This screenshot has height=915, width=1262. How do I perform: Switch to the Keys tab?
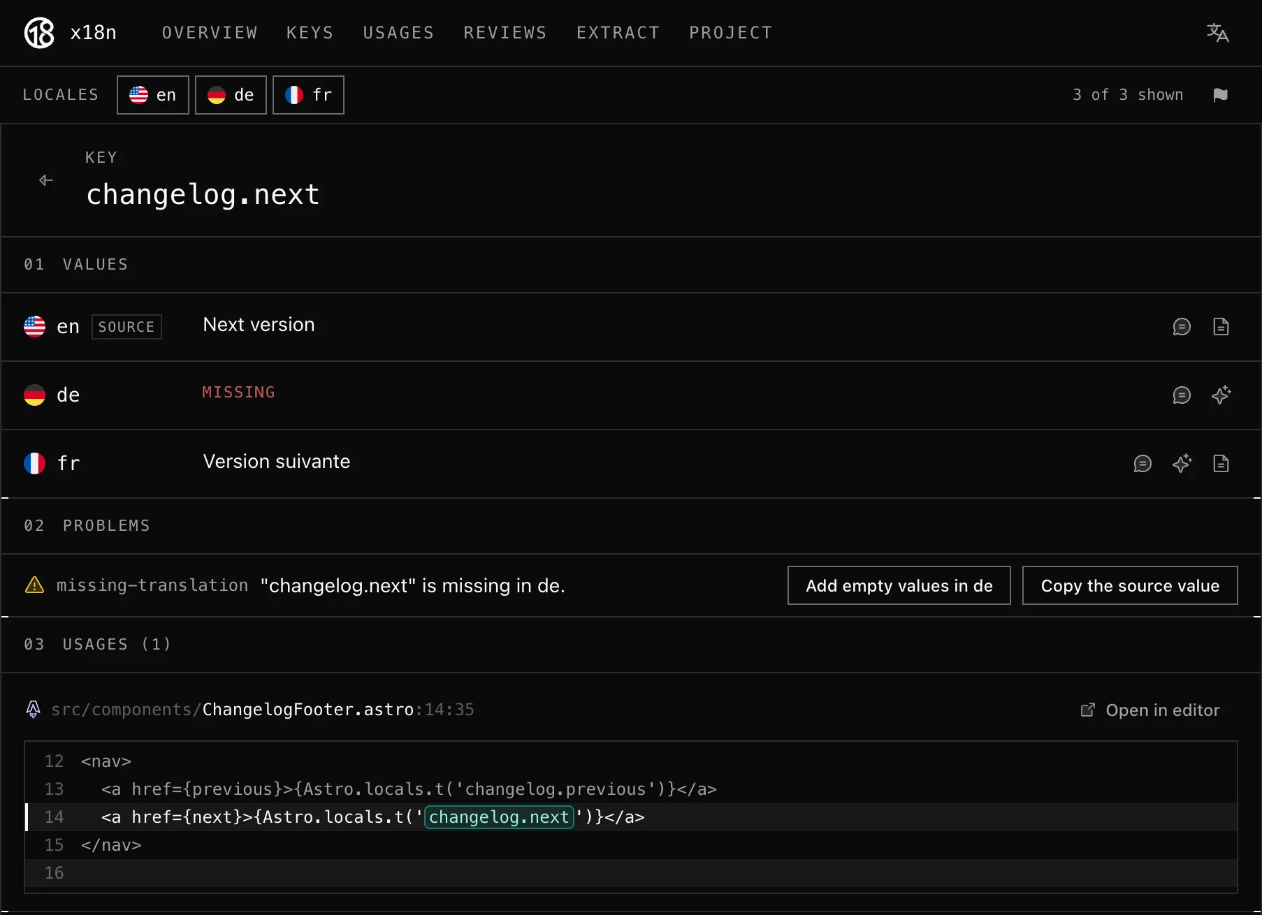click(310, 33)
